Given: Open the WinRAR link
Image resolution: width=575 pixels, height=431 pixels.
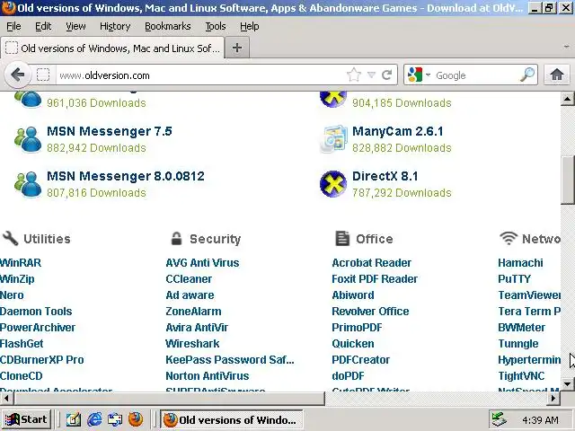Looking at the screenshot, I should (x=21, y=263).
